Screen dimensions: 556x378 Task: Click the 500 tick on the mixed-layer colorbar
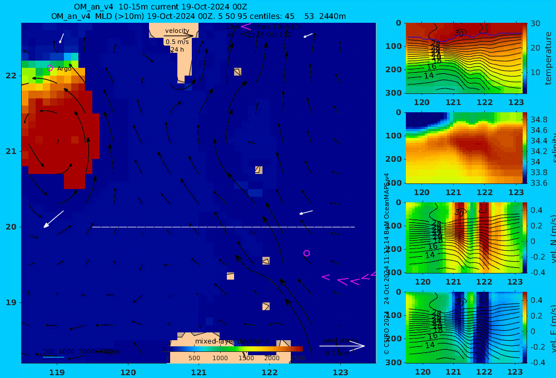point(194,358)
